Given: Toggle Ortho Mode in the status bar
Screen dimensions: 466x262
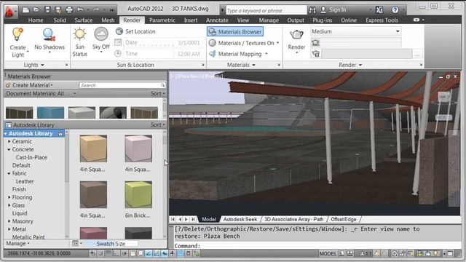Looking at the screenshot, I should pyautogui.click(x=116, y=253).
